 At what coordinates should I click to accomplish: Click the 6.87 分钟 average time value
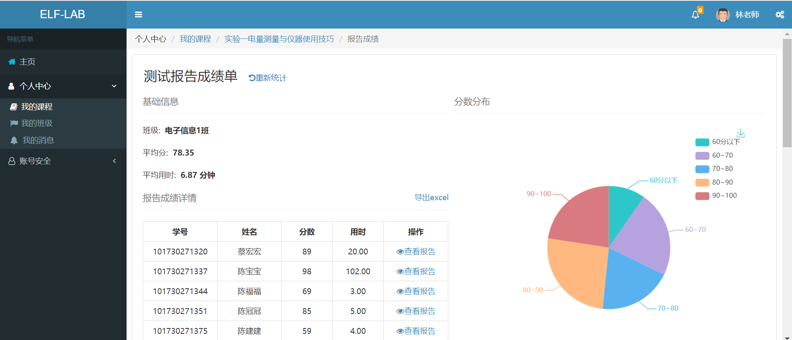198,175
